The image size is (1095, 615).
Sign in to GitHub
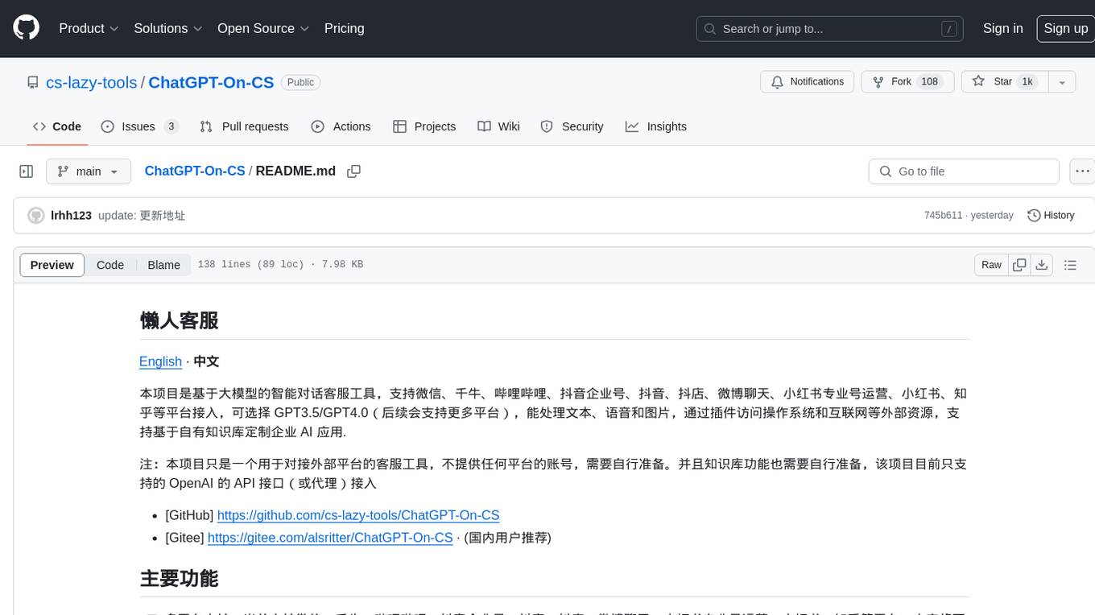(1002, 28)
